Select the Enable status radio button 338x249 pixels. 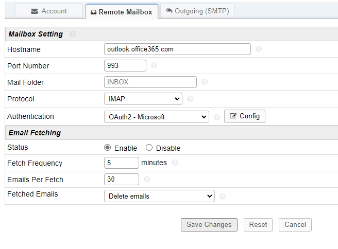108,148
